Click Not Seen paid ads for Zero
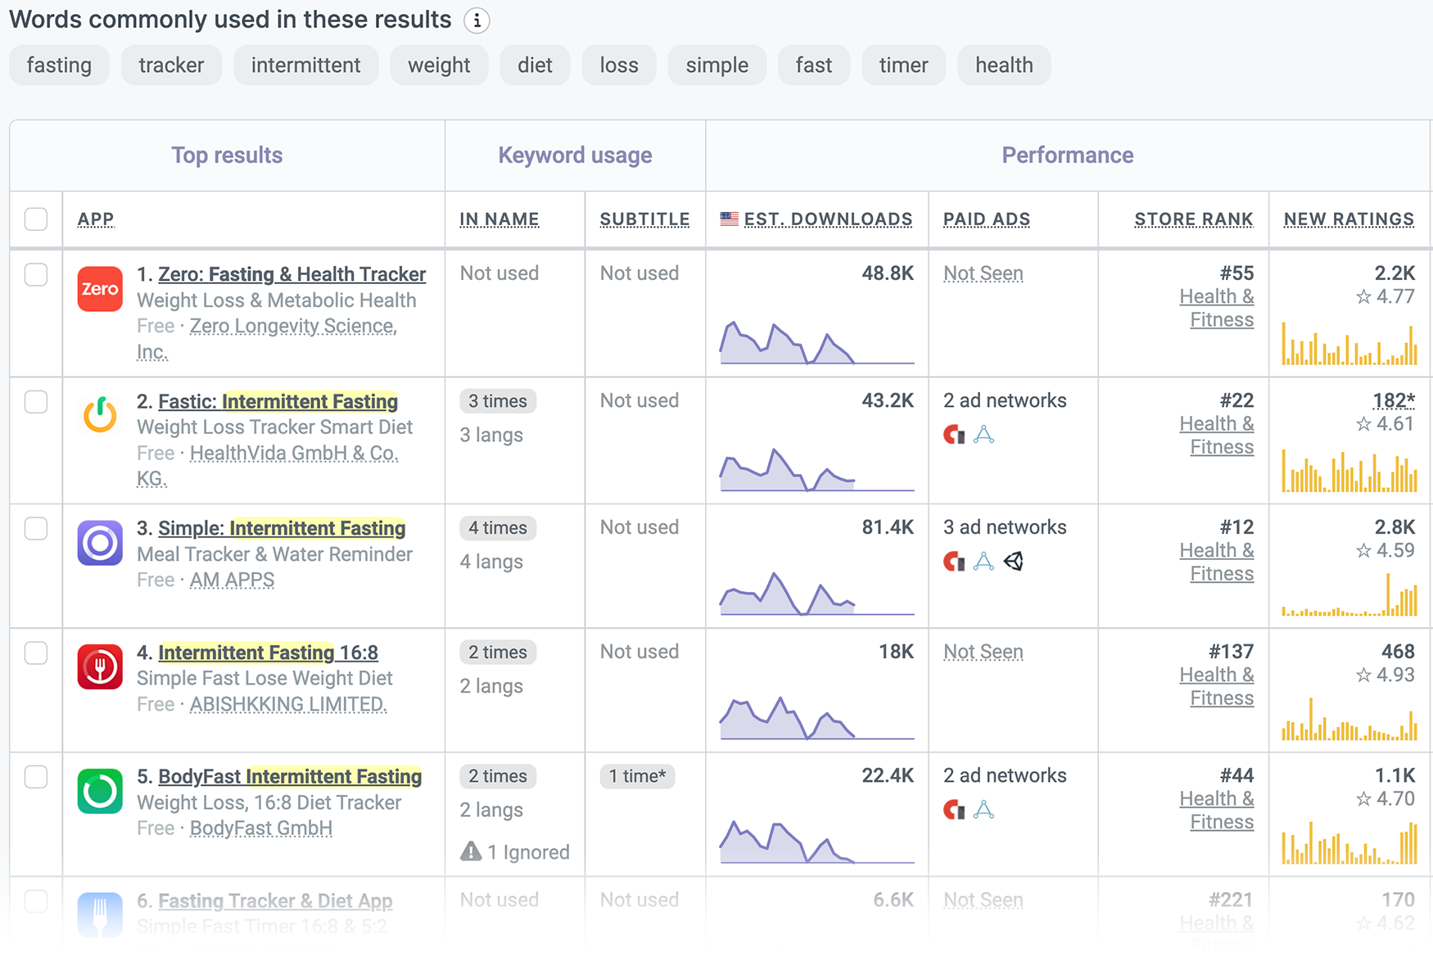Image resolution: width=1433 pixels, height=966 pixels. coord(983,273)
